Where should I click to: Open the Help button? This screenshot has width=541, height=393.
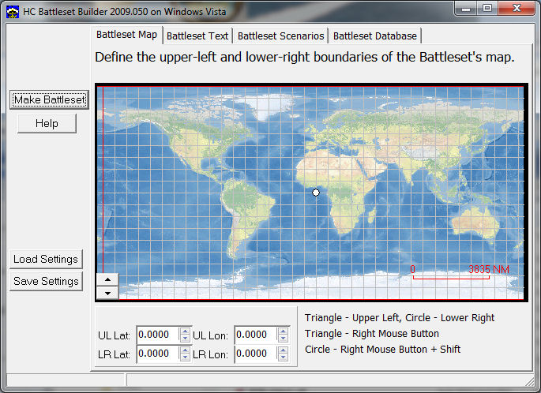point(47,123)
